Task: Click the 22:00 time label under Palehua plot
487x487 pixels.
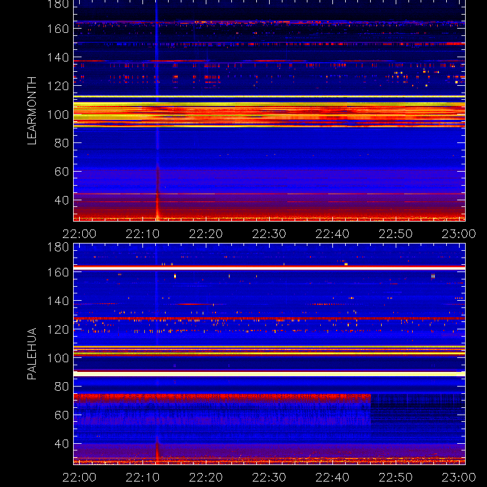Action: [x=79, y=477]
